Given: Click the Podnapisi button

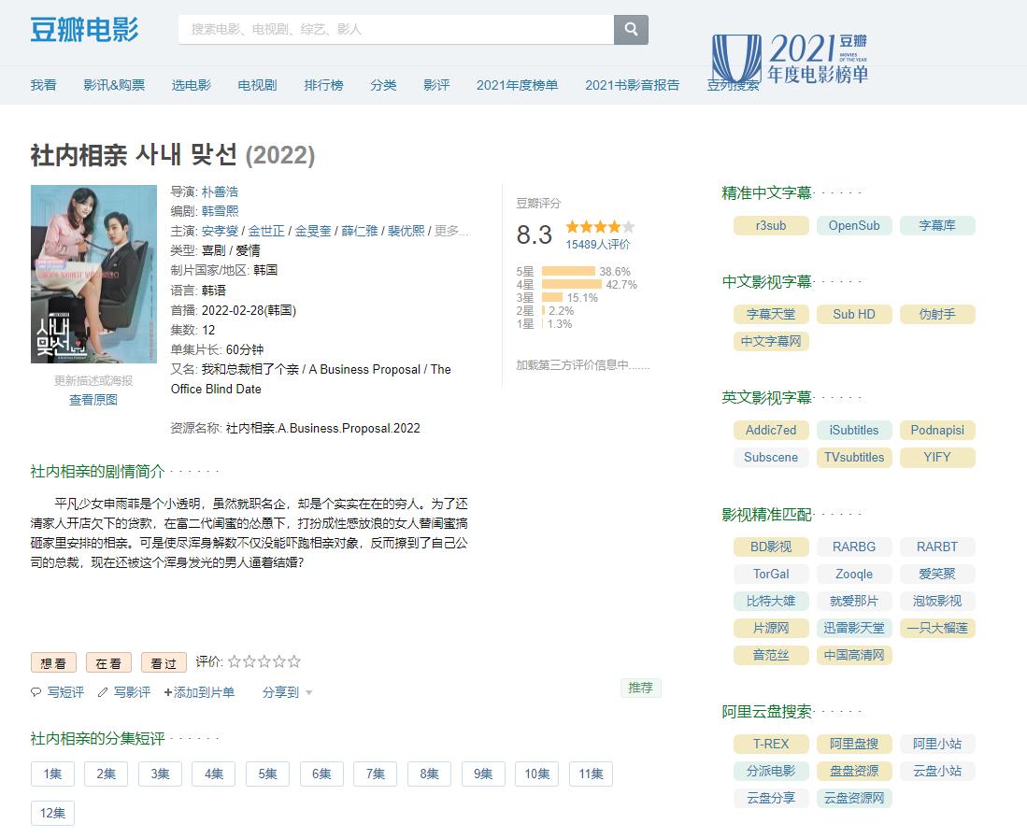Looking at the screenshot, I should 937,430.
